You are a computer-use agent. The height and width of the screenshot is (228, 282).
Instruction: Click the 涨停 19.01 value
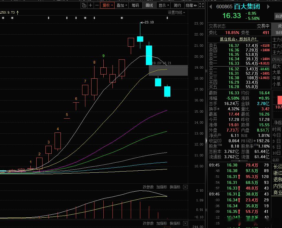(x=234, y=125)
